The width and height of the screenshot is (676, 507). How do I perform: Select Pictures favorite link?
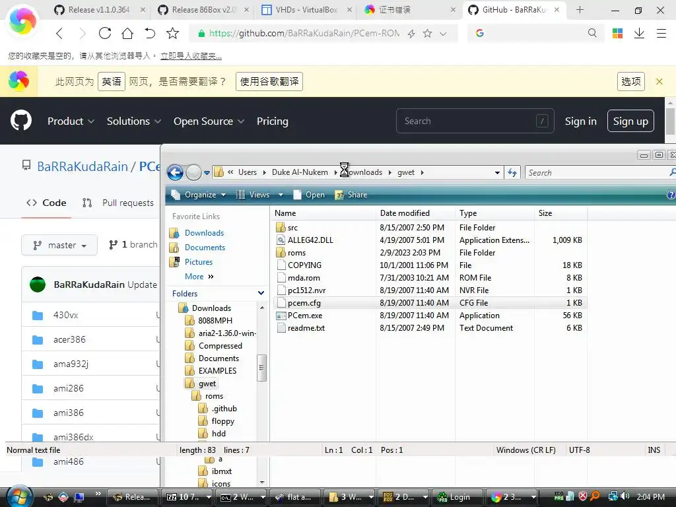tap(198, 262)
